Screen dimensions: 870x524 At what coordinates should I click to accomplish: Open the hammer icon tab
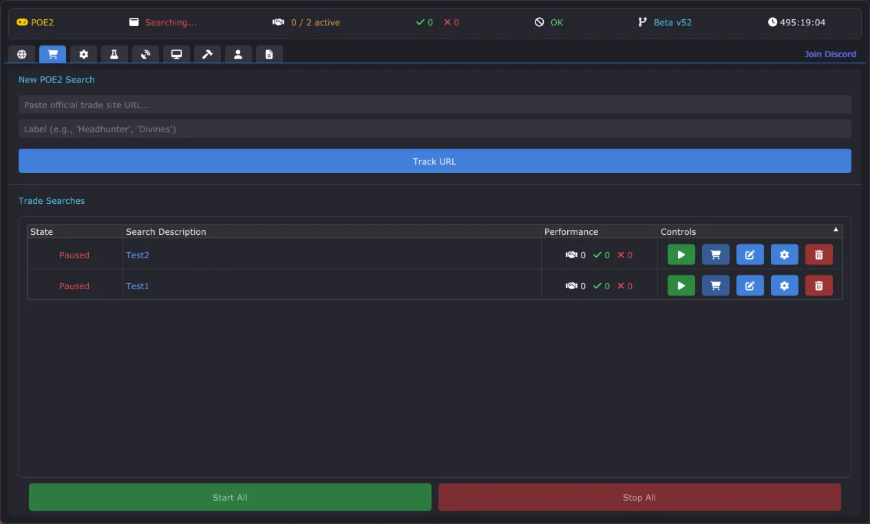click(207, 54)
